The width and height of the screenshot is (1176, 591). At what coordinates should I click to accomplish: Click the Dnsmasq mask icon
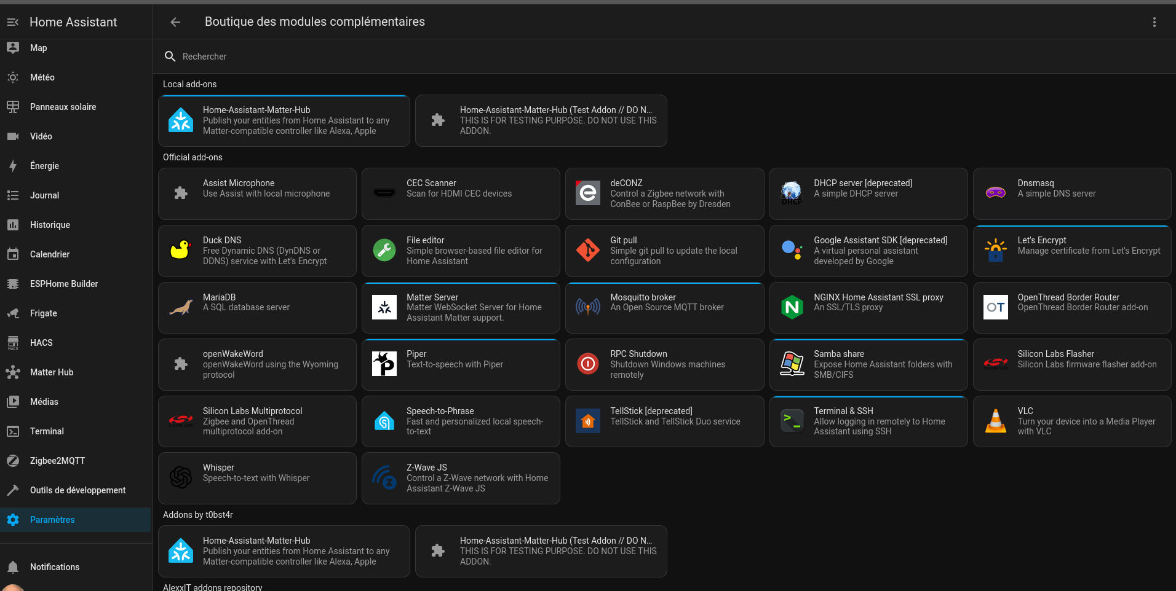tap(995, 193)
